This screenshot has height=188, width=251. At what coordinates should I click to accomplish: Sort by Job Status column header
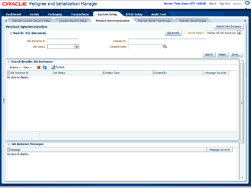coord(77,73)
